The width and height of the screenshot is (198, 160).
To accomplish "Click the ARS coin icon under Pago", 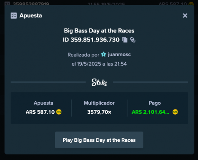I will click(175, 112).
